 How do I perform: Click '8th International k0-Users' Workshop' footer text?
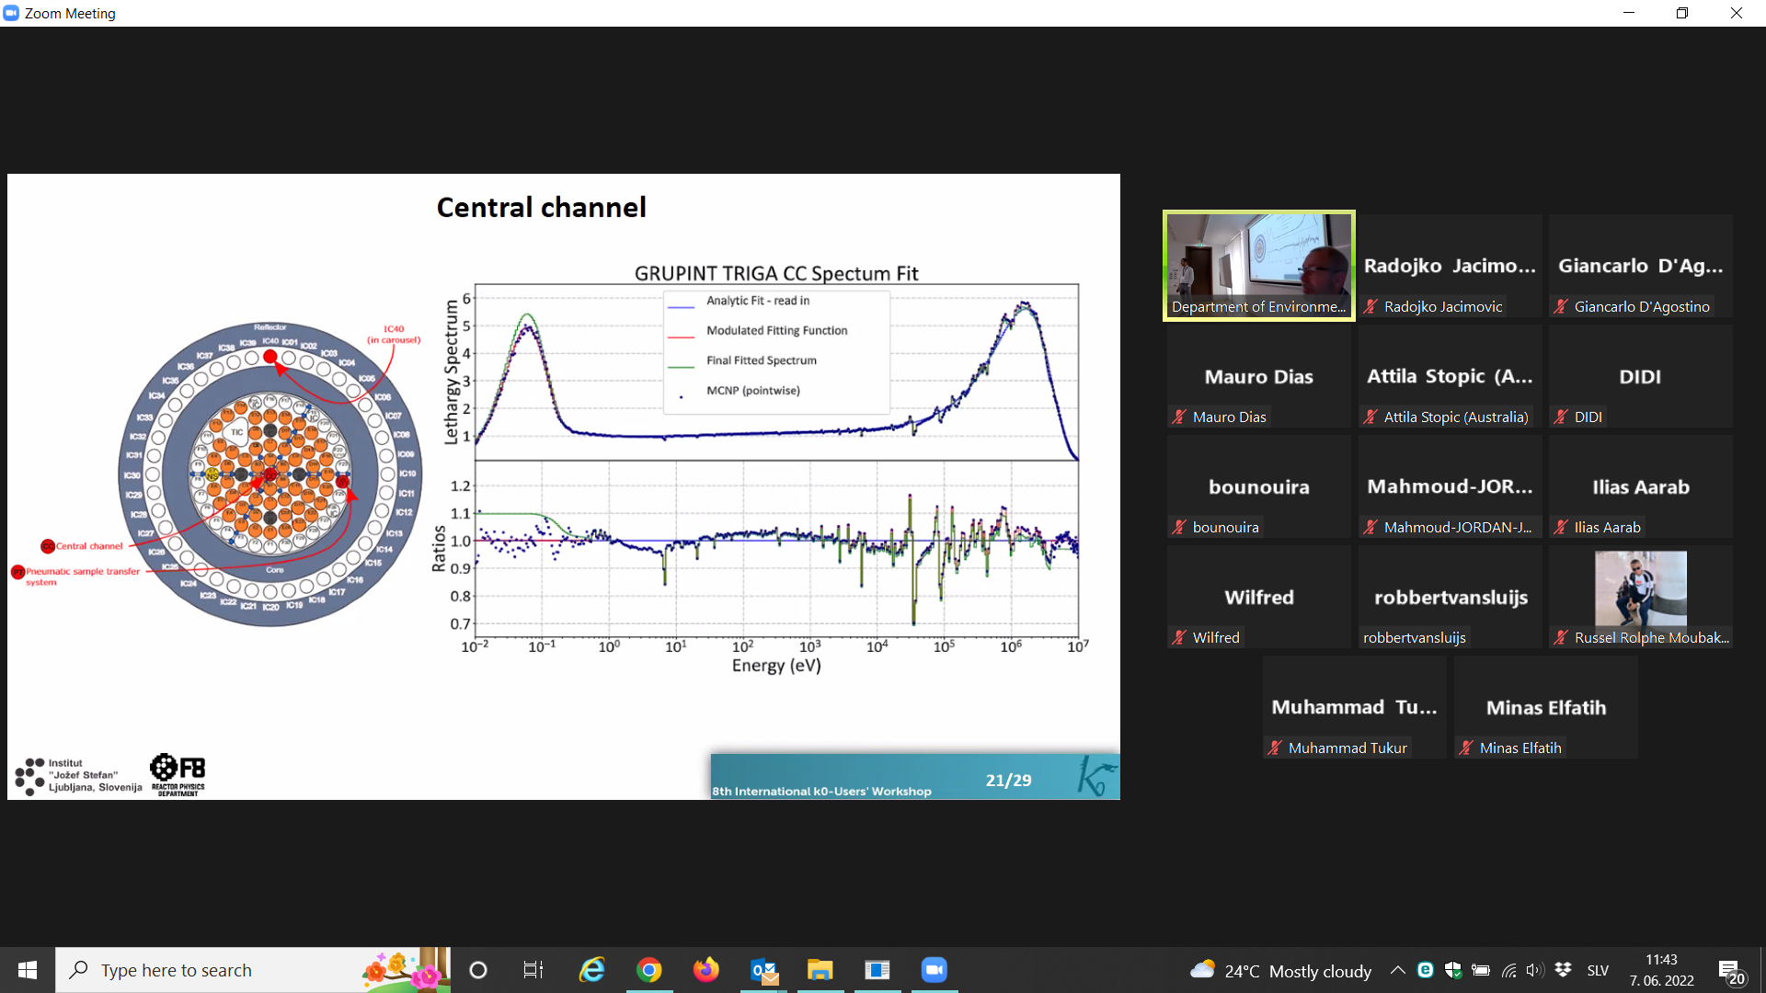pyautogui.click(x=821, y=791)
